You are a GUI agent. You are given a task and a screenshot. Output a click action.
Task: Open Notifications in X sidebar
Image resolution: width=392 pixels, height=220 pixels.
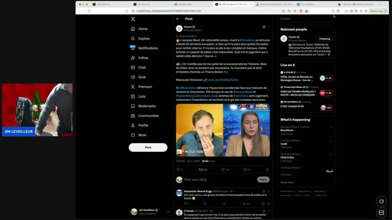[x=144, y=48]
